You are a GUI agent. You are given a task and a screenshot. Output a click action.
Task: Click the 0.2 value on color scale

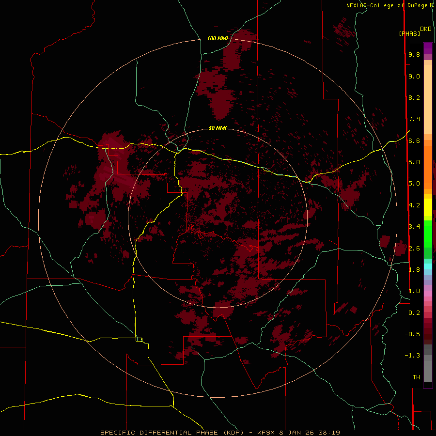414,313
